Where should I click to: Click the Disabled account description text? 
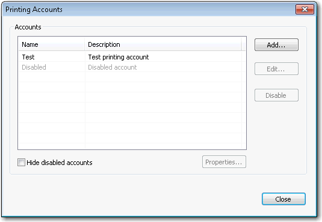point(113,67)
